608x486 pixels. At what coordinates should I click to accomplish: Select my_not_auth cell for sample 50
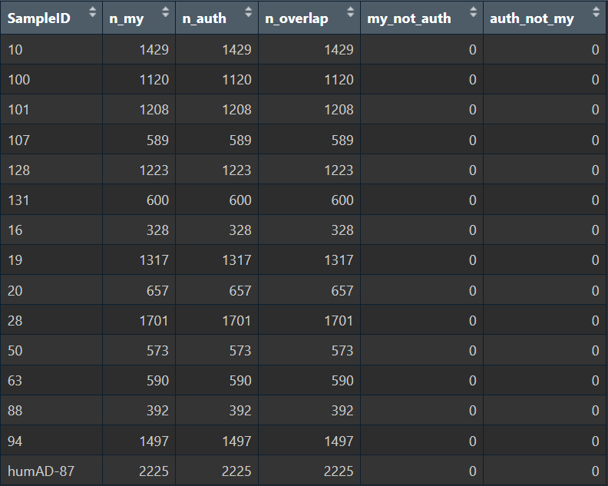click(x=472, y=350)
